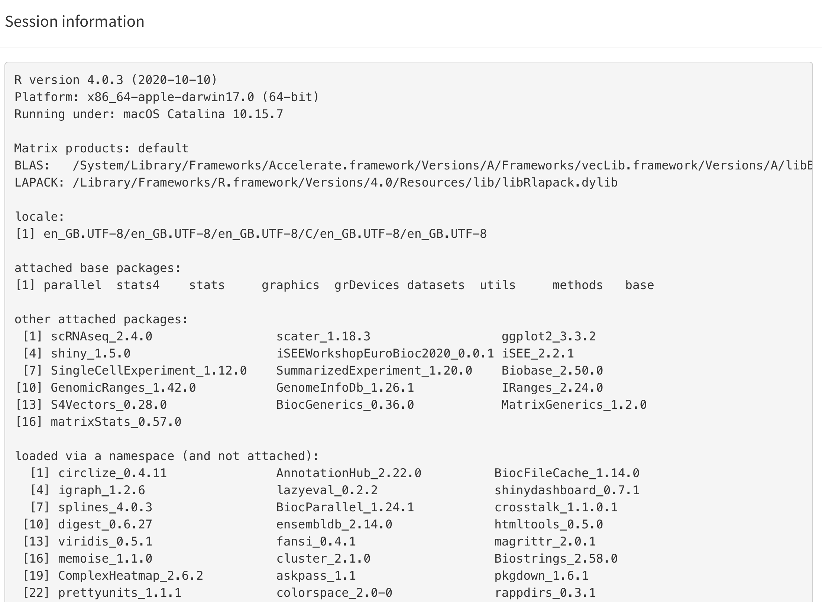The width and height of the screenshot is (822, 602).
Task: Click the MatrixGenerics_1.2.0 entry
Action: point(574,405)
